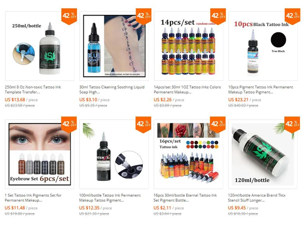Click the 100ml/bottle Tattoo Ink Permanent title

coord(110,198)
